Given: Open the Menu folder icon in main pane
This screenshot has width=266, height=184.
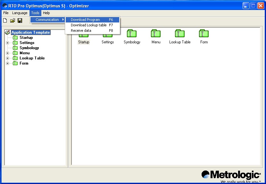Looking at the screenshot, I should pyautogui.click(x=156, y=34).
